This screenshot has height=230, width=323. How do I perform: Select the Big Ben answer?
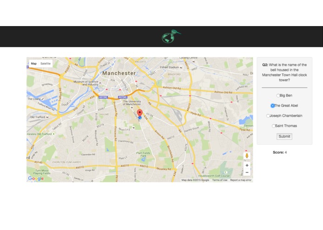pyautogui.click(x=278, y=95)
